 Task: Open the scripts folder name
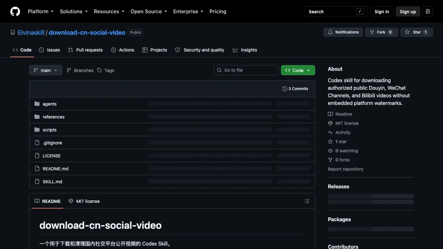click(49, 130)
